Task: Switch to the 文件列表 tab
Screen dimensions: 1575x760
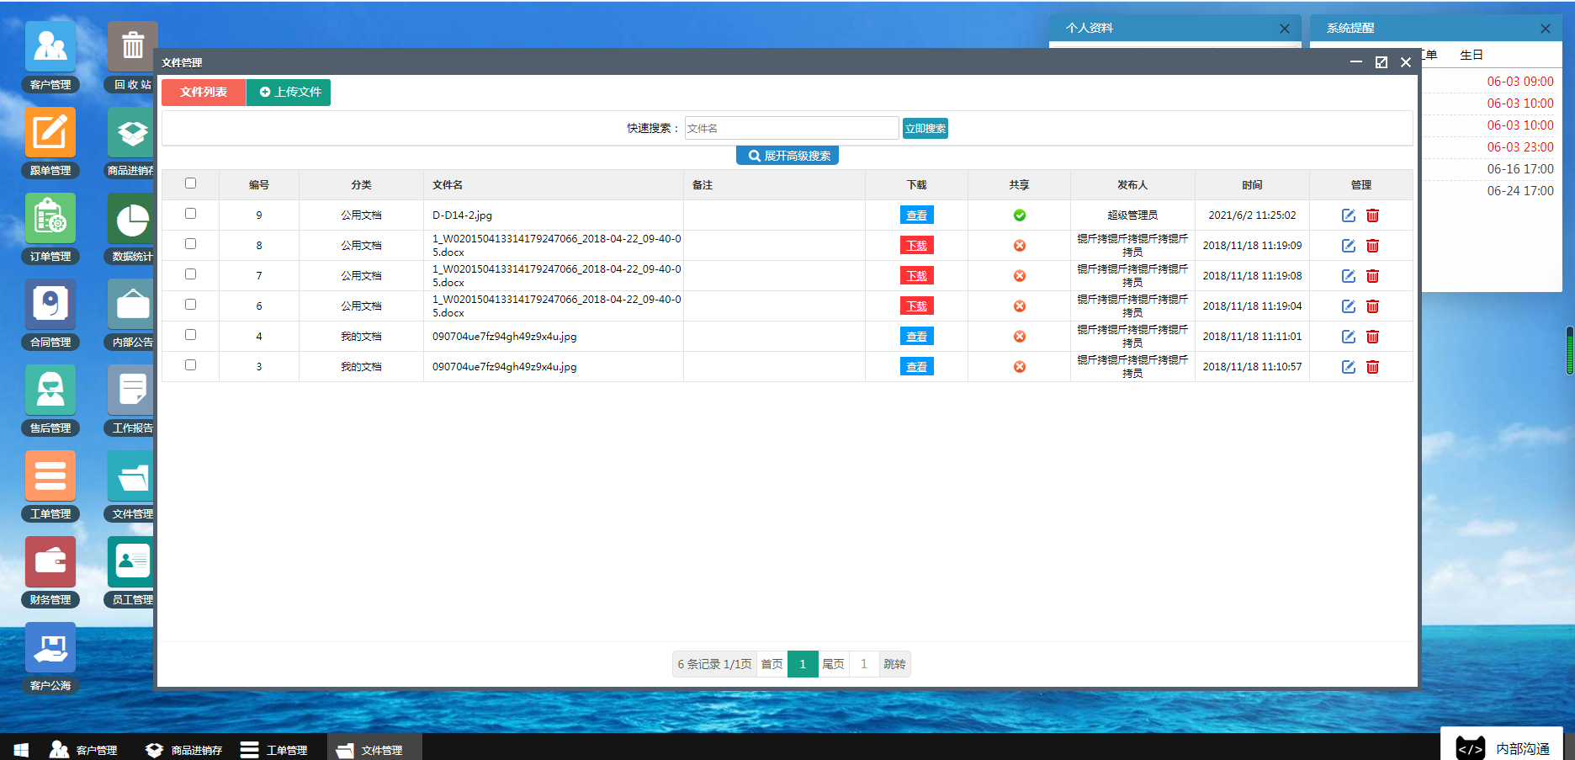Action: click(x=204, y=93)
